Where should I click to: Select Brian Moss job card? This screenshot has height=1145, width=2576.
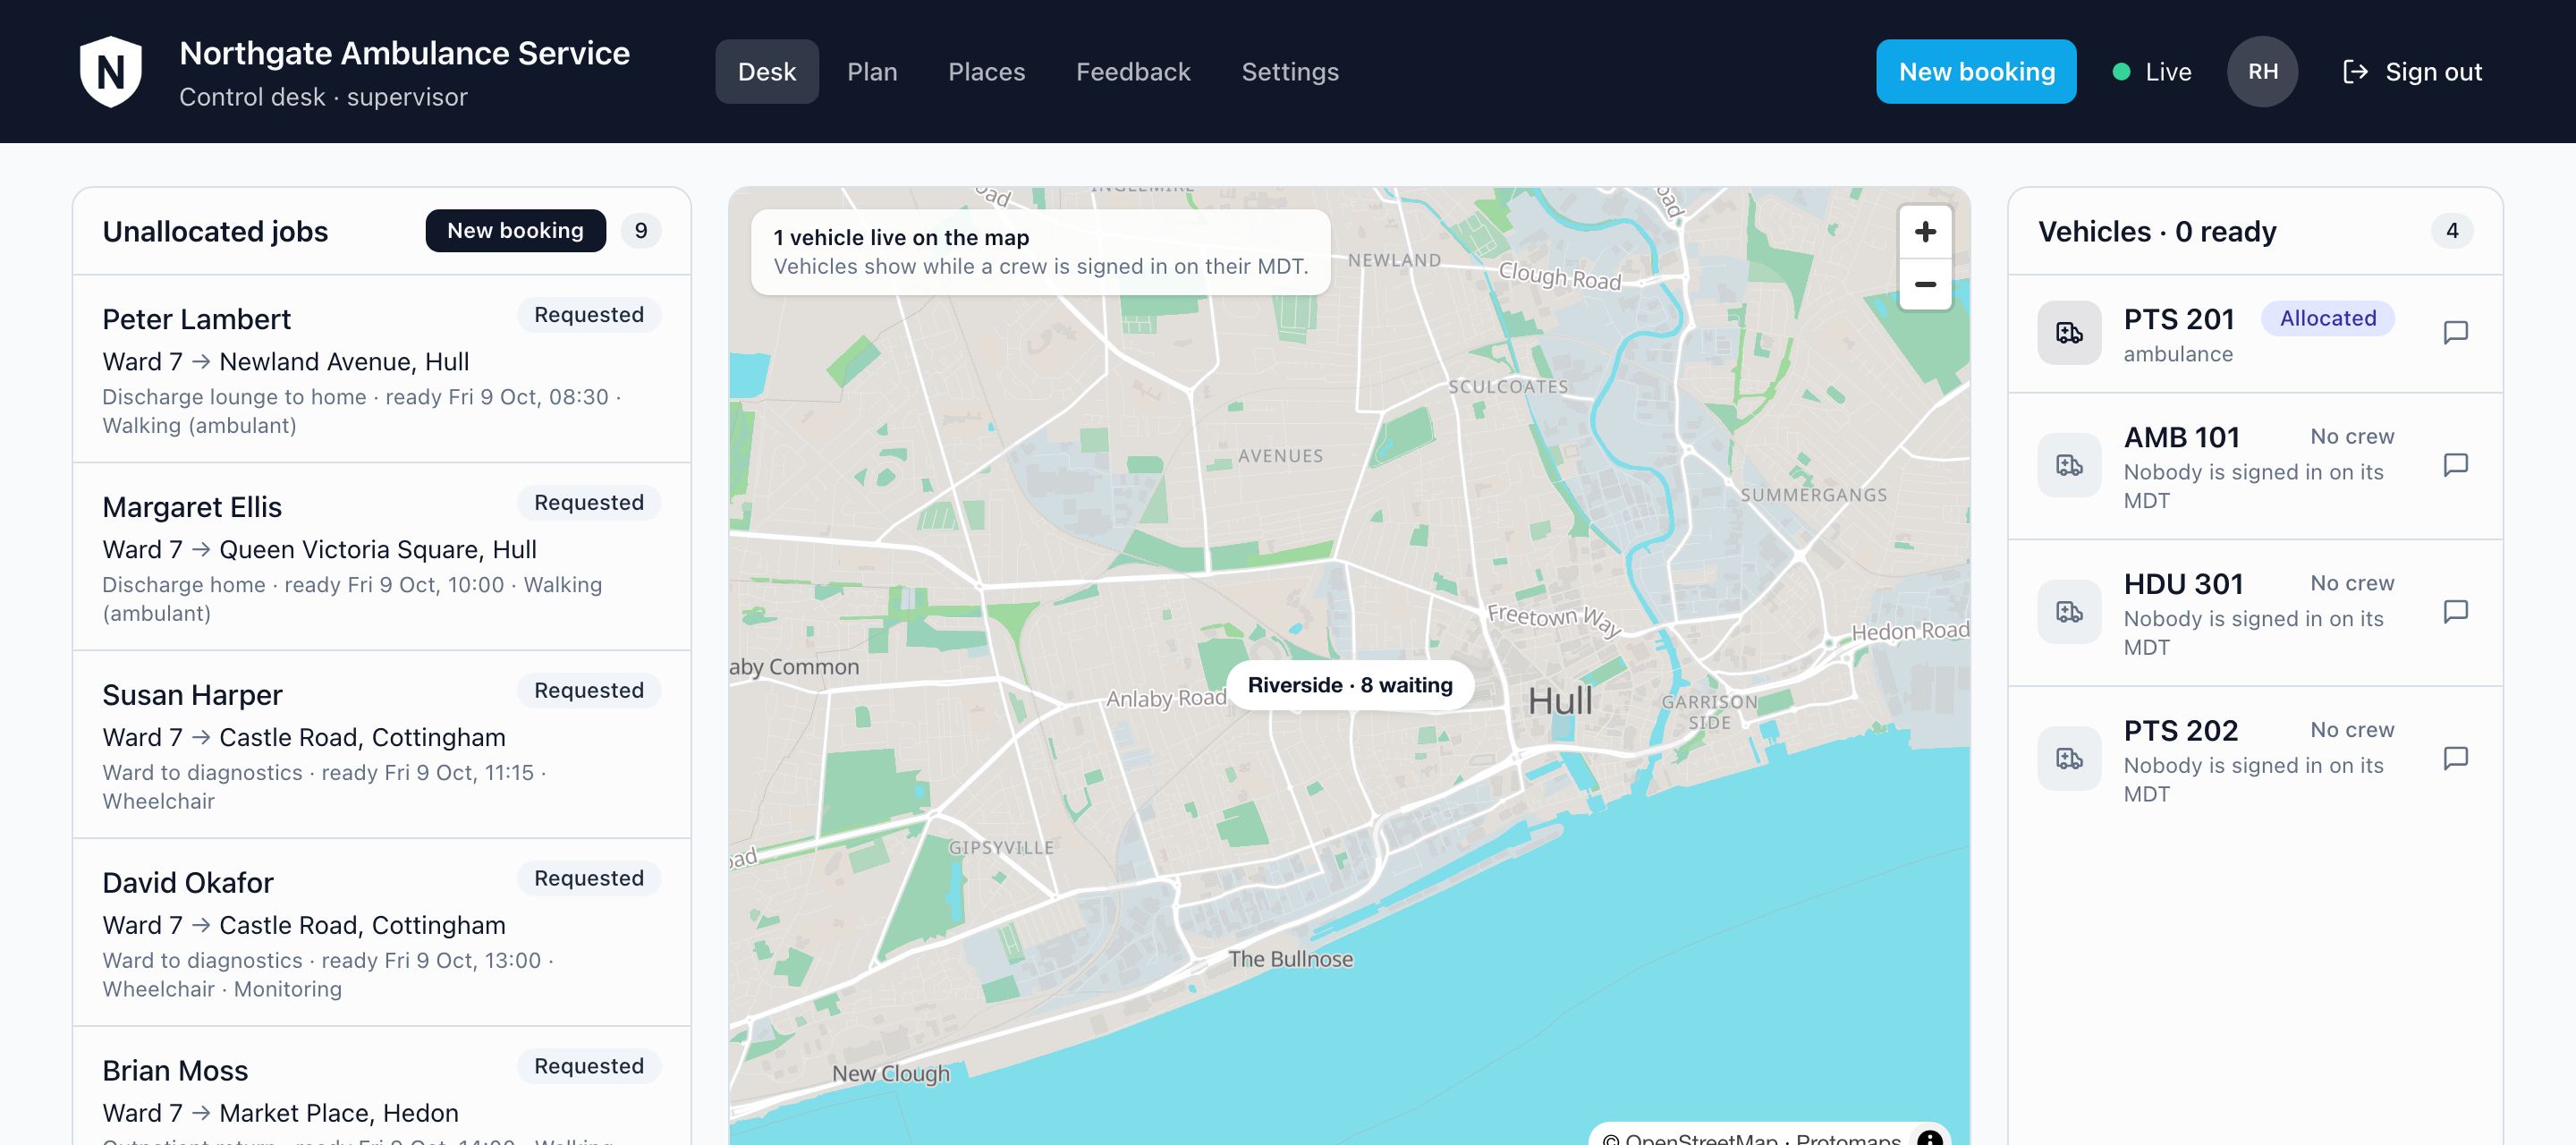click(x=381, y=1086)
